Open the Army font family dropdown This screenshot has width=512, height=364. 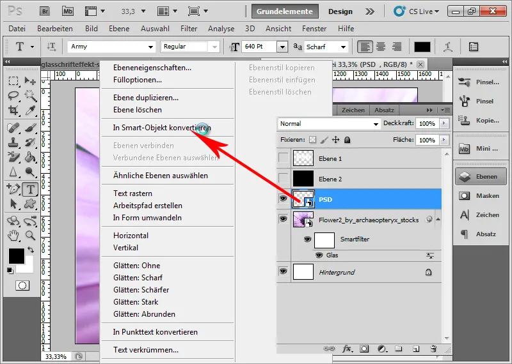coord(150,47)
